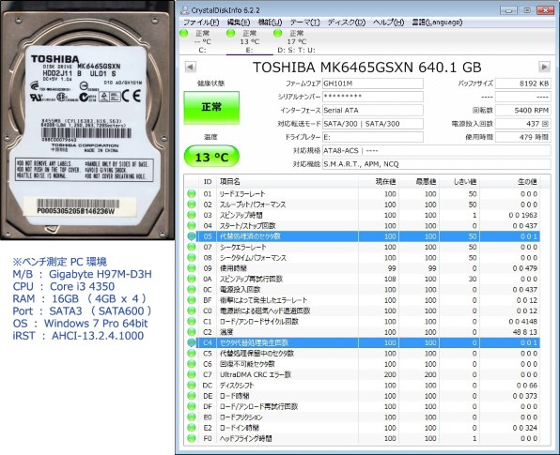Click the S.M.A.R.T., APM, NCQ features field
The height and width of the screenshot is (455, 560).
[436, 164]
